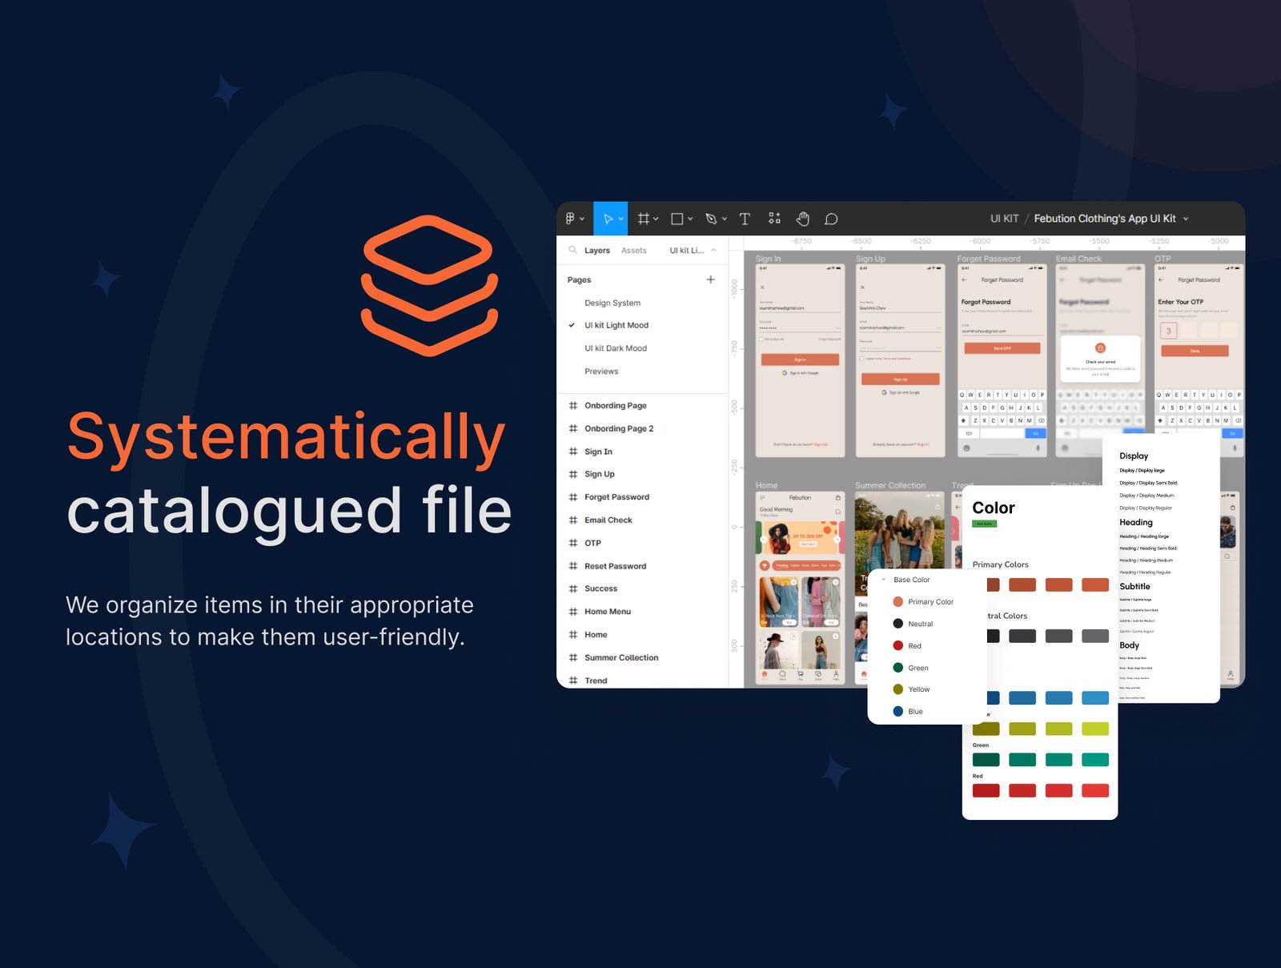
Task: Open file name dropdown next to Febution title
Action: coord(1186,219)
